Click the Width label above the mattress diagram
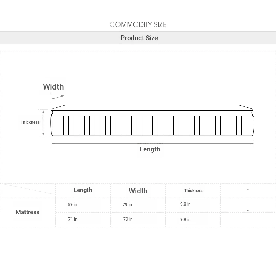This screenshot has width=276, height=257. pyautogui.click(x=53, y=87)
